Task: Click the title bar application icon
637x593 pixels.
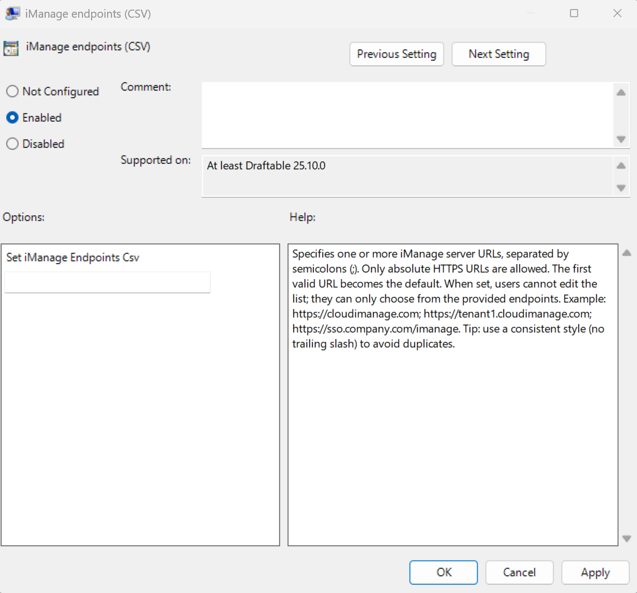Action: click(12, 13)
